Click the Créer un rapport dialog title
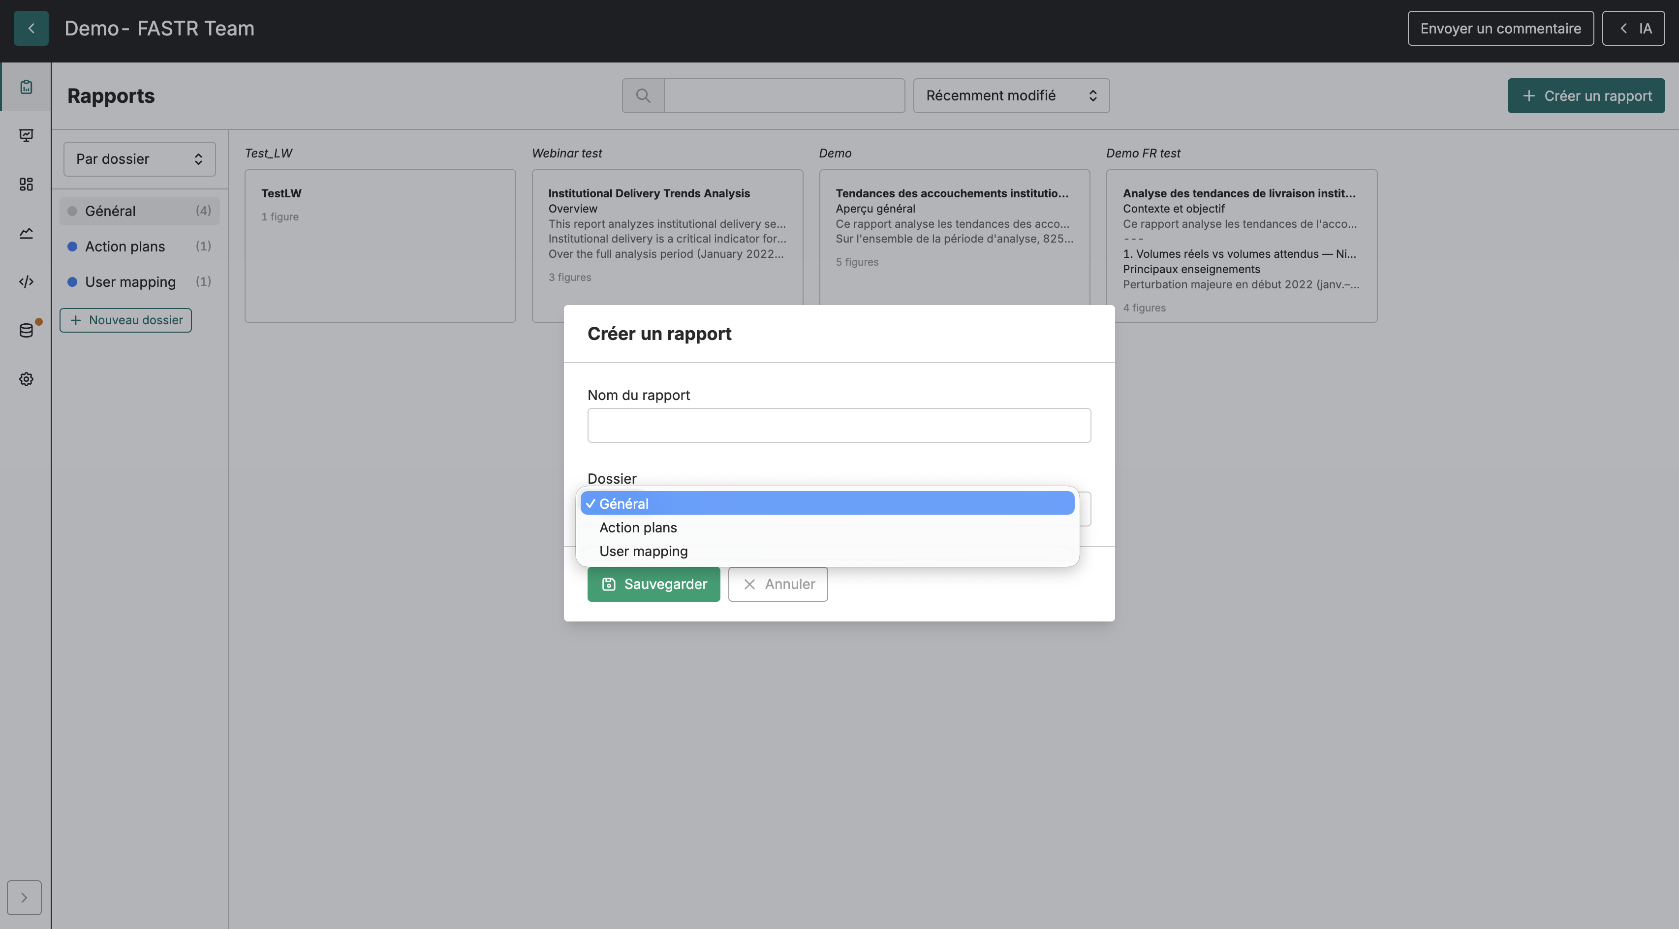This screenshot has height=929, width=1679. (659, 334)
